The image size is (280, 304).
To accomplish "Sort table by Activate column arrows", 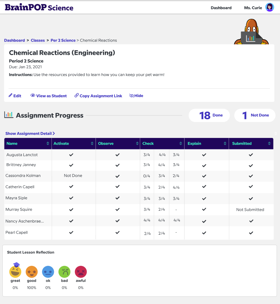I will pyautogui.click(x=92, y=144).
